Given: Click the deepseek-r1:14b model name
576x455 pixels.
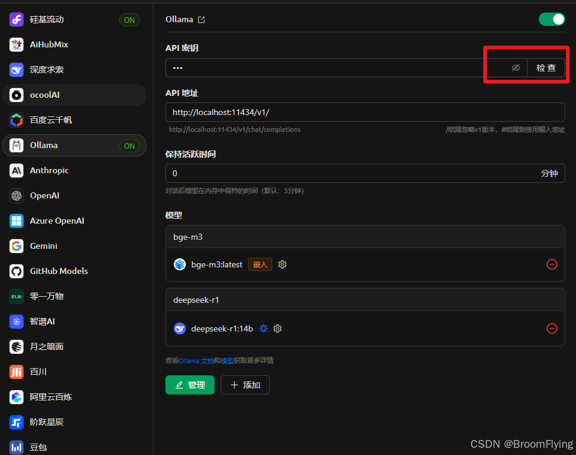Looking at the screenshot, I should click(222, 329).
